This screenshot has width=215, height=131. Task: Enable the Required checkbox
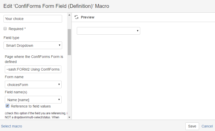click(5, 29)
